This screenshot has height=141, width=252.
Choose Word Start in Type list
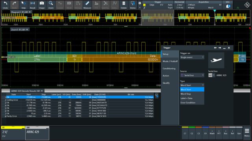coord(192,90)
